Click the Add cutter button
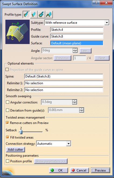 (x=15, y=150)
